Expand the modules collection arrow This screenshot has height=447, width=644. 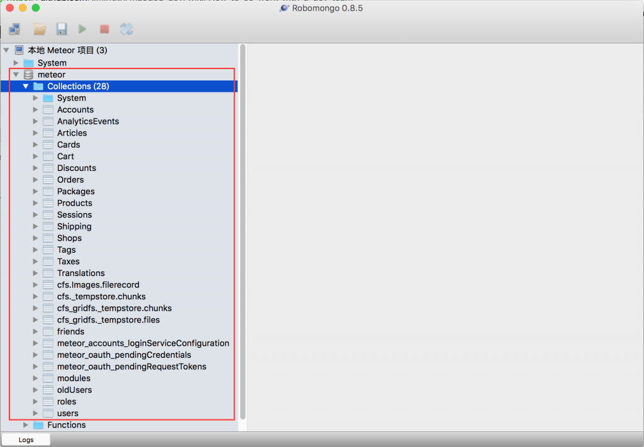coord(35,378)
